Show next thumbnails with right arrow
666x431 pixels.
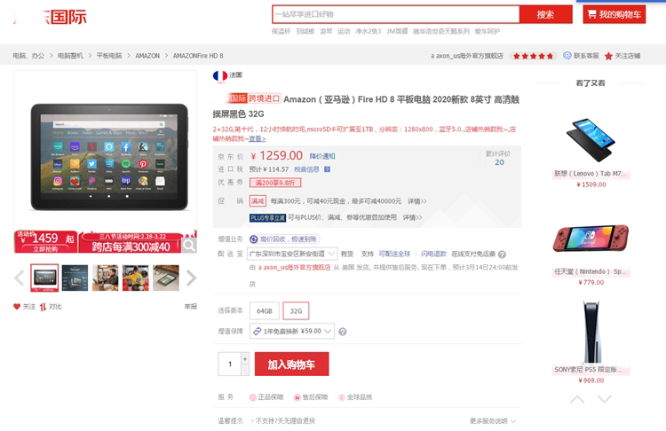coord(192,278)
